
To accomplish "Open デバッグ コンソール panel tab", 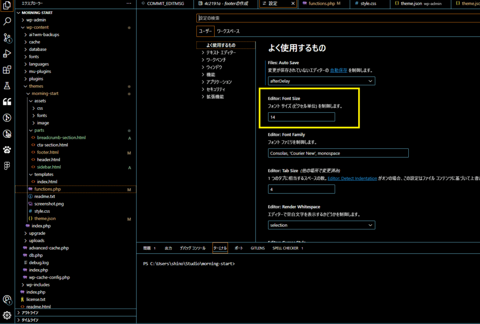I will (193, 248).
